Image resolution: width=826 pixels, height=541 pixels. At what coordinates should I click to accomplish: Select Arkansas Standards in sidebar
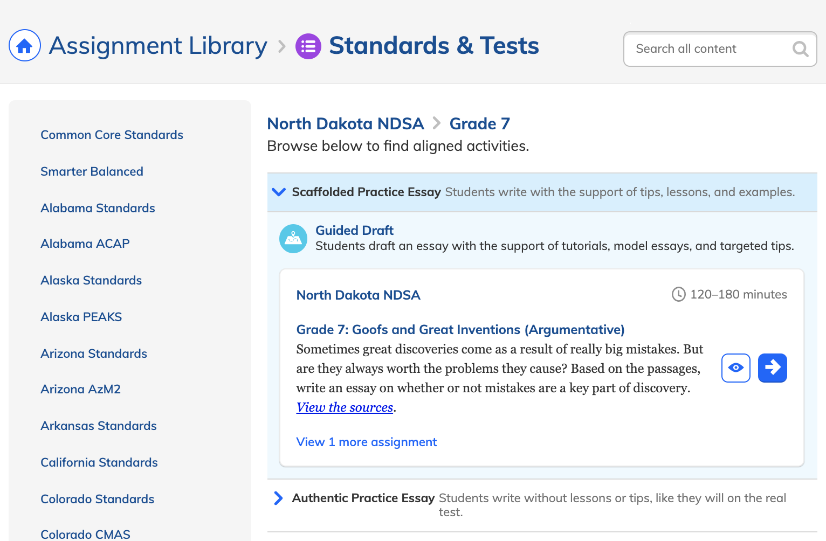99,426
